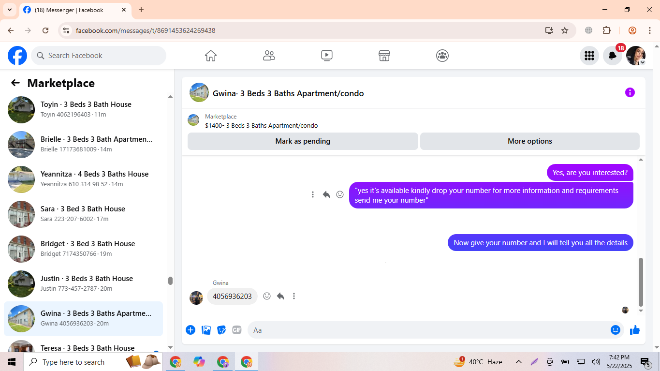This screenshot has height=371, width=660.
Task: Choose a sticker from composer
Action: [221, 330]
